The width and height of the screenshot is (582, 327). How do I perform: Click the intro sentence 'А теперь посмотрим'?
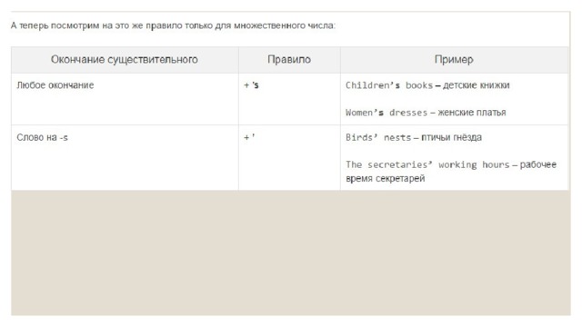pyautogui.click(x=173, y=25)
